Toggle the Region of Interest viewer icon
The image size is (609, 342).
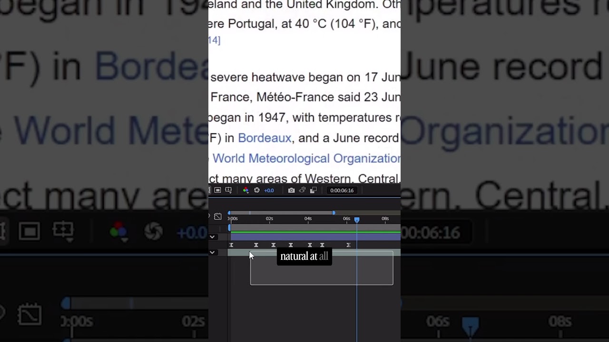(217, 190)
